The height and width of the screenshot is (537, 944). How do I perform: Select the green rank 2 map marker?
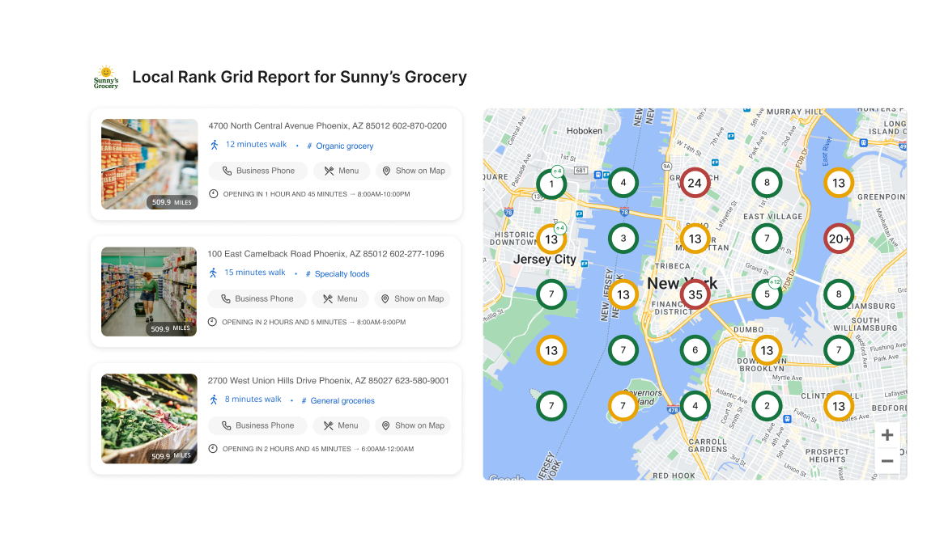(767, 406)
